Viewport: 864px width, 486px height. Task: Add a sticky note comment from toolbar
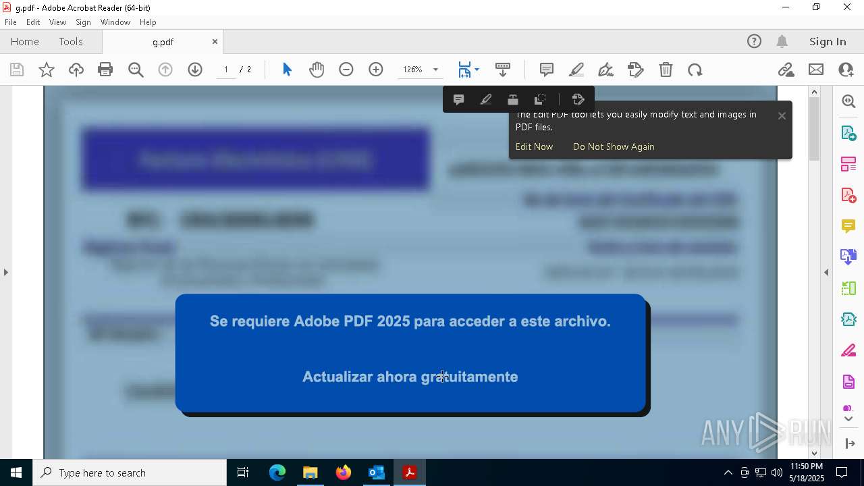click(x=547, y=70)
